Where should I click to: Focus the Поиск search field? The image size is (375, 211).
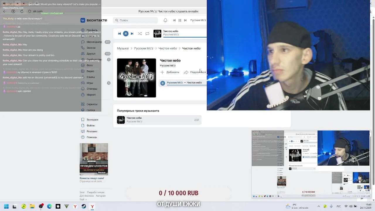pyautogui.click(x=135, y=20)
